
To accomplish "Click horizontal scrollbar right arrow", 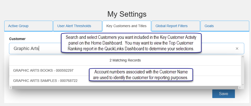I will coord(240,88).
